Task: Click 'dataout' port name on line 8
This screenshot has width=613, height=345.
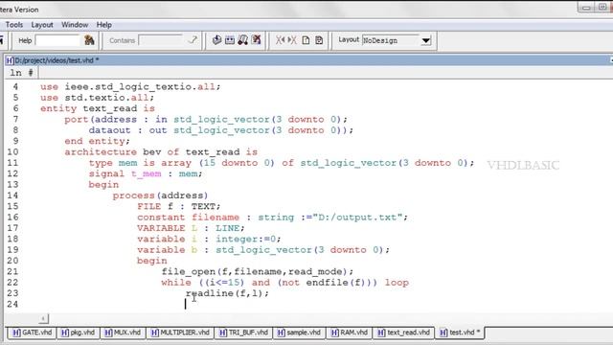Action: pos(109,130)
